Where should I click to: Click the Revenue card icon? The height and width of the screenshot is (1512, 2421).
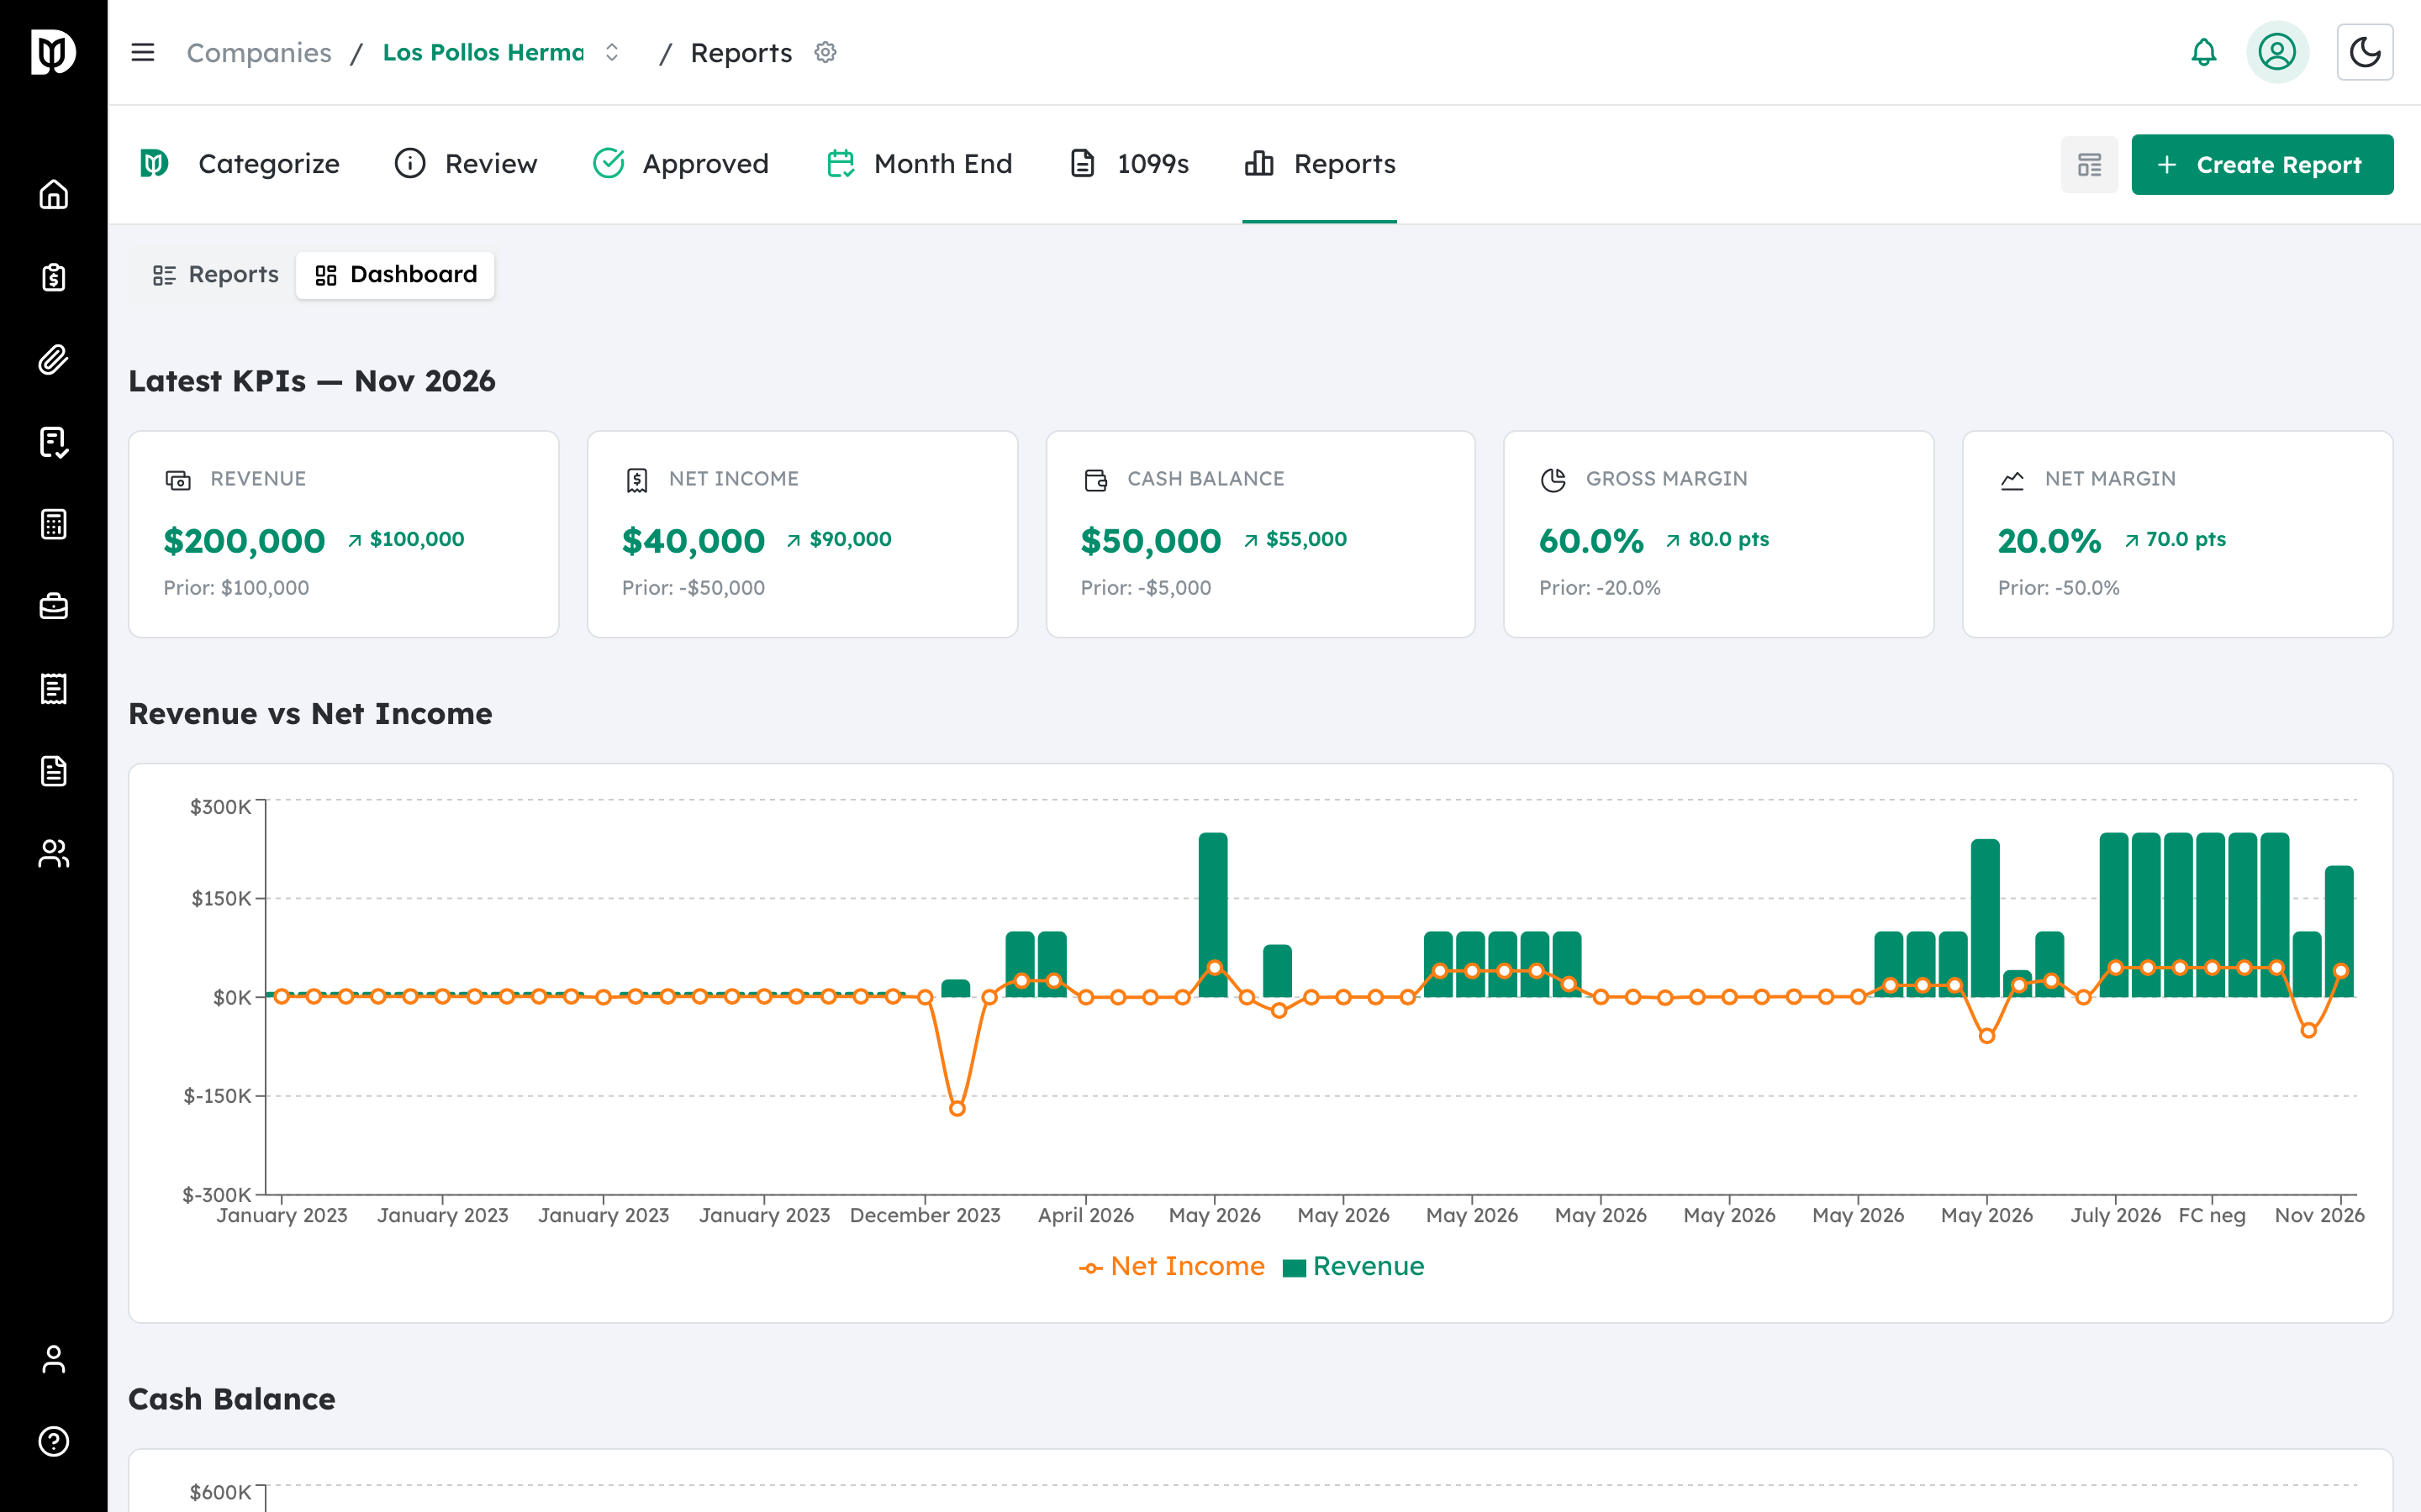click(178, 480)
